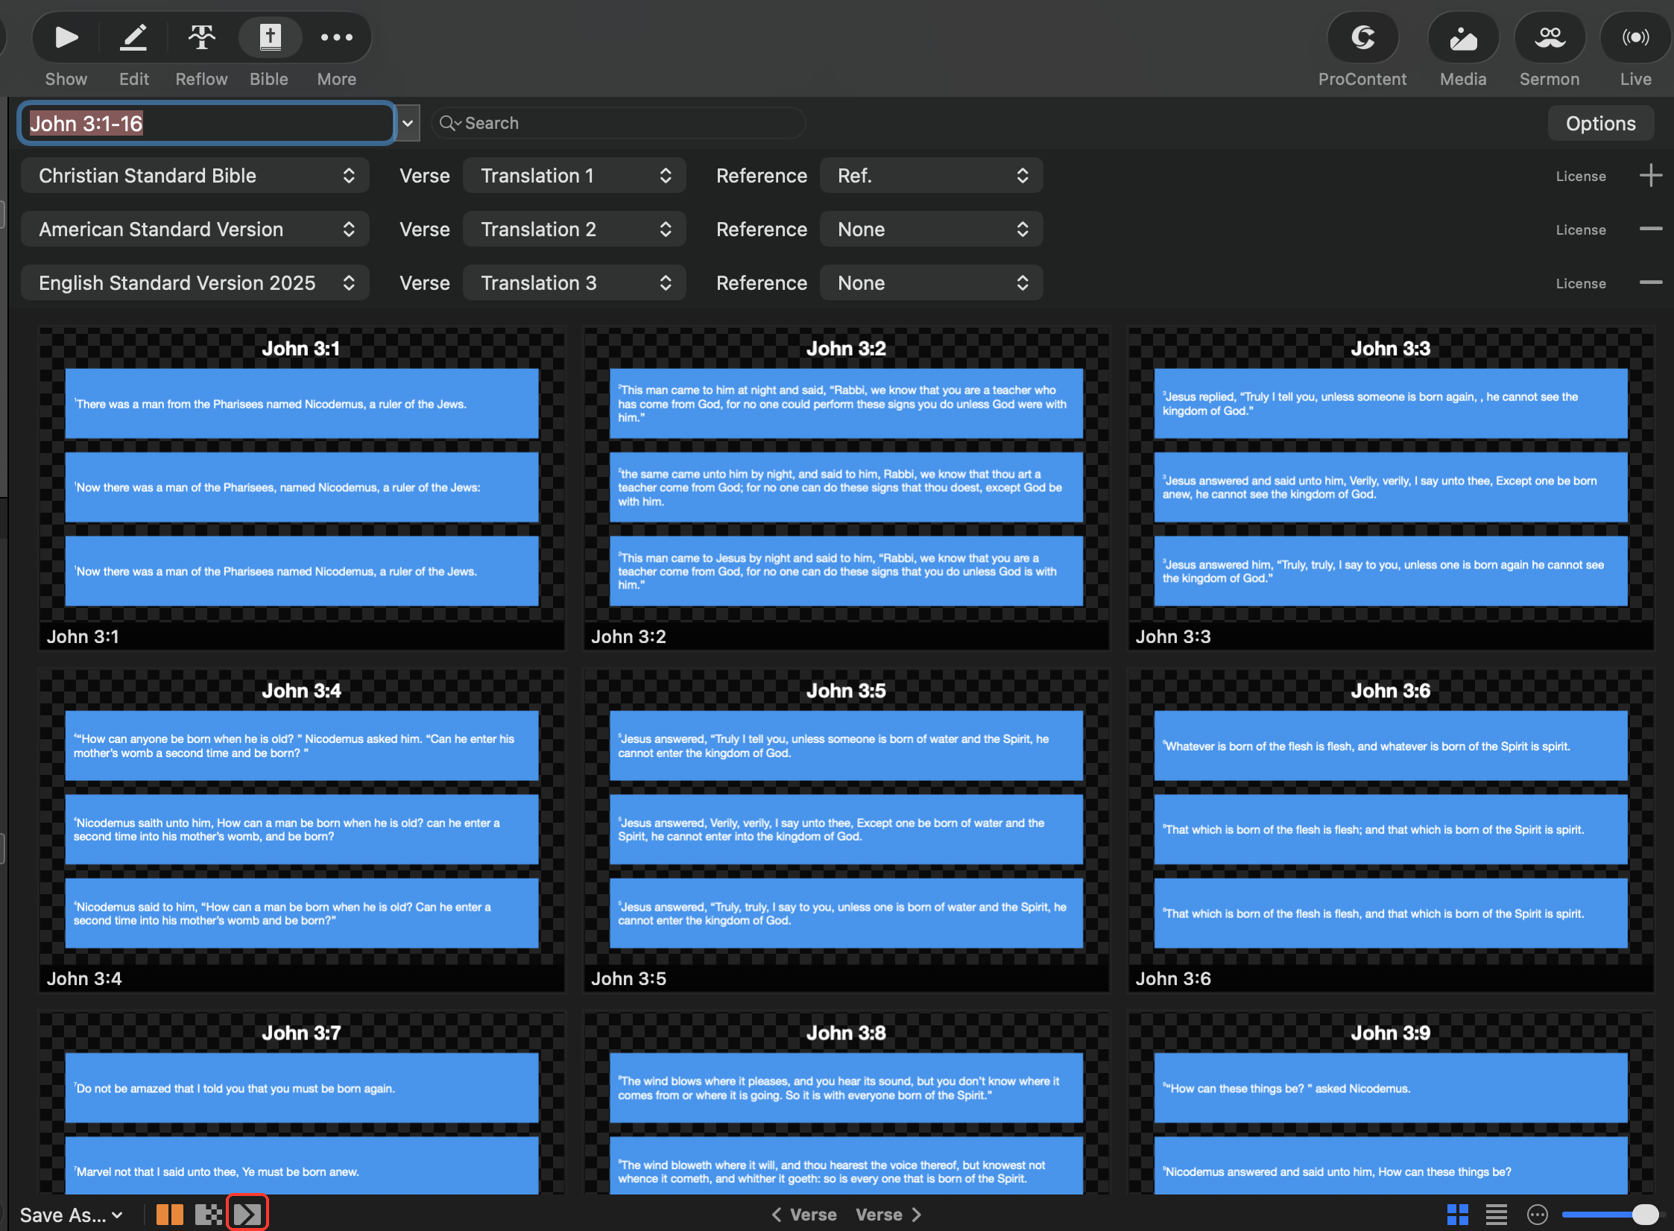The height and width of the screenshot is (1231, 1674).
Task: Adjust the thumbnail size slider
Action: pos(1610,1215)
